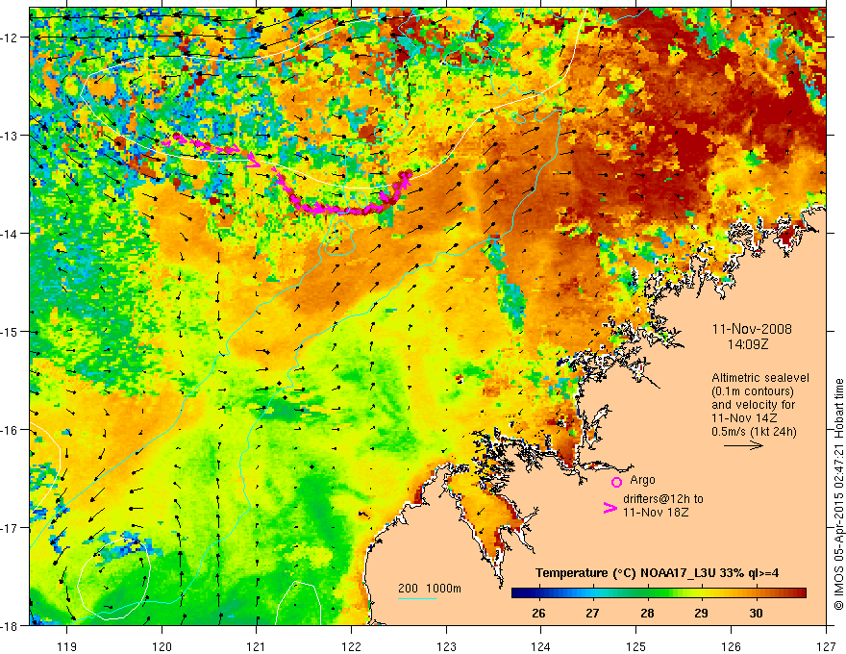The image size is (846, 654).
Task: Click the magenta drifter arrowhead legend symbol
Action: 610,507
